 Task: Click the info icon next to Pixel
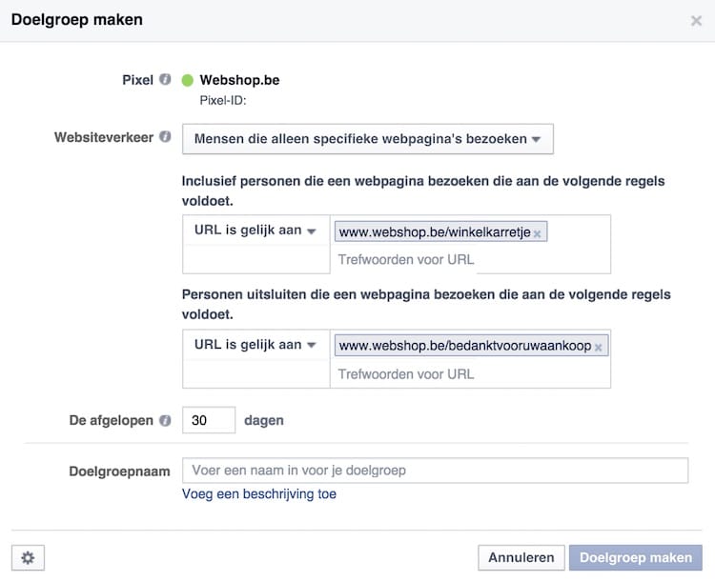tap(165, 80)
